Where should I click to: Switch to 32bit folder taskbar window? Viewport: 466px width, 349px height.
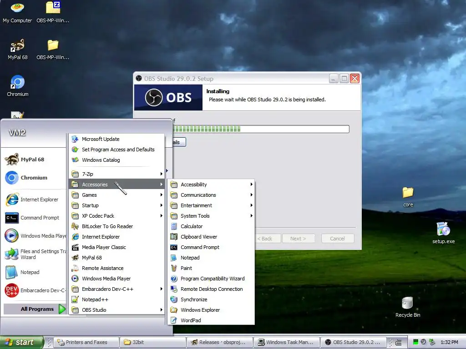tap(153, 342)
